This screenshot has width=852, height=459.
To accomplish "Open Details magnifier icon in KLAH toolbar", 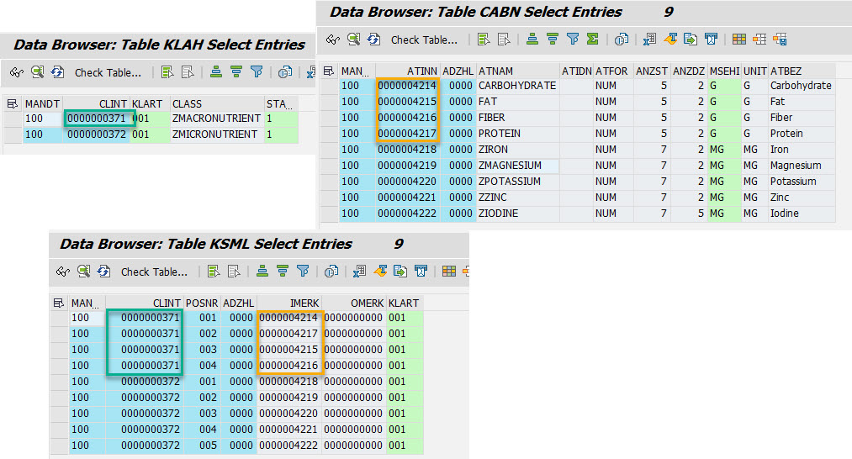I will pyautogui.click(x=38, y=71).
